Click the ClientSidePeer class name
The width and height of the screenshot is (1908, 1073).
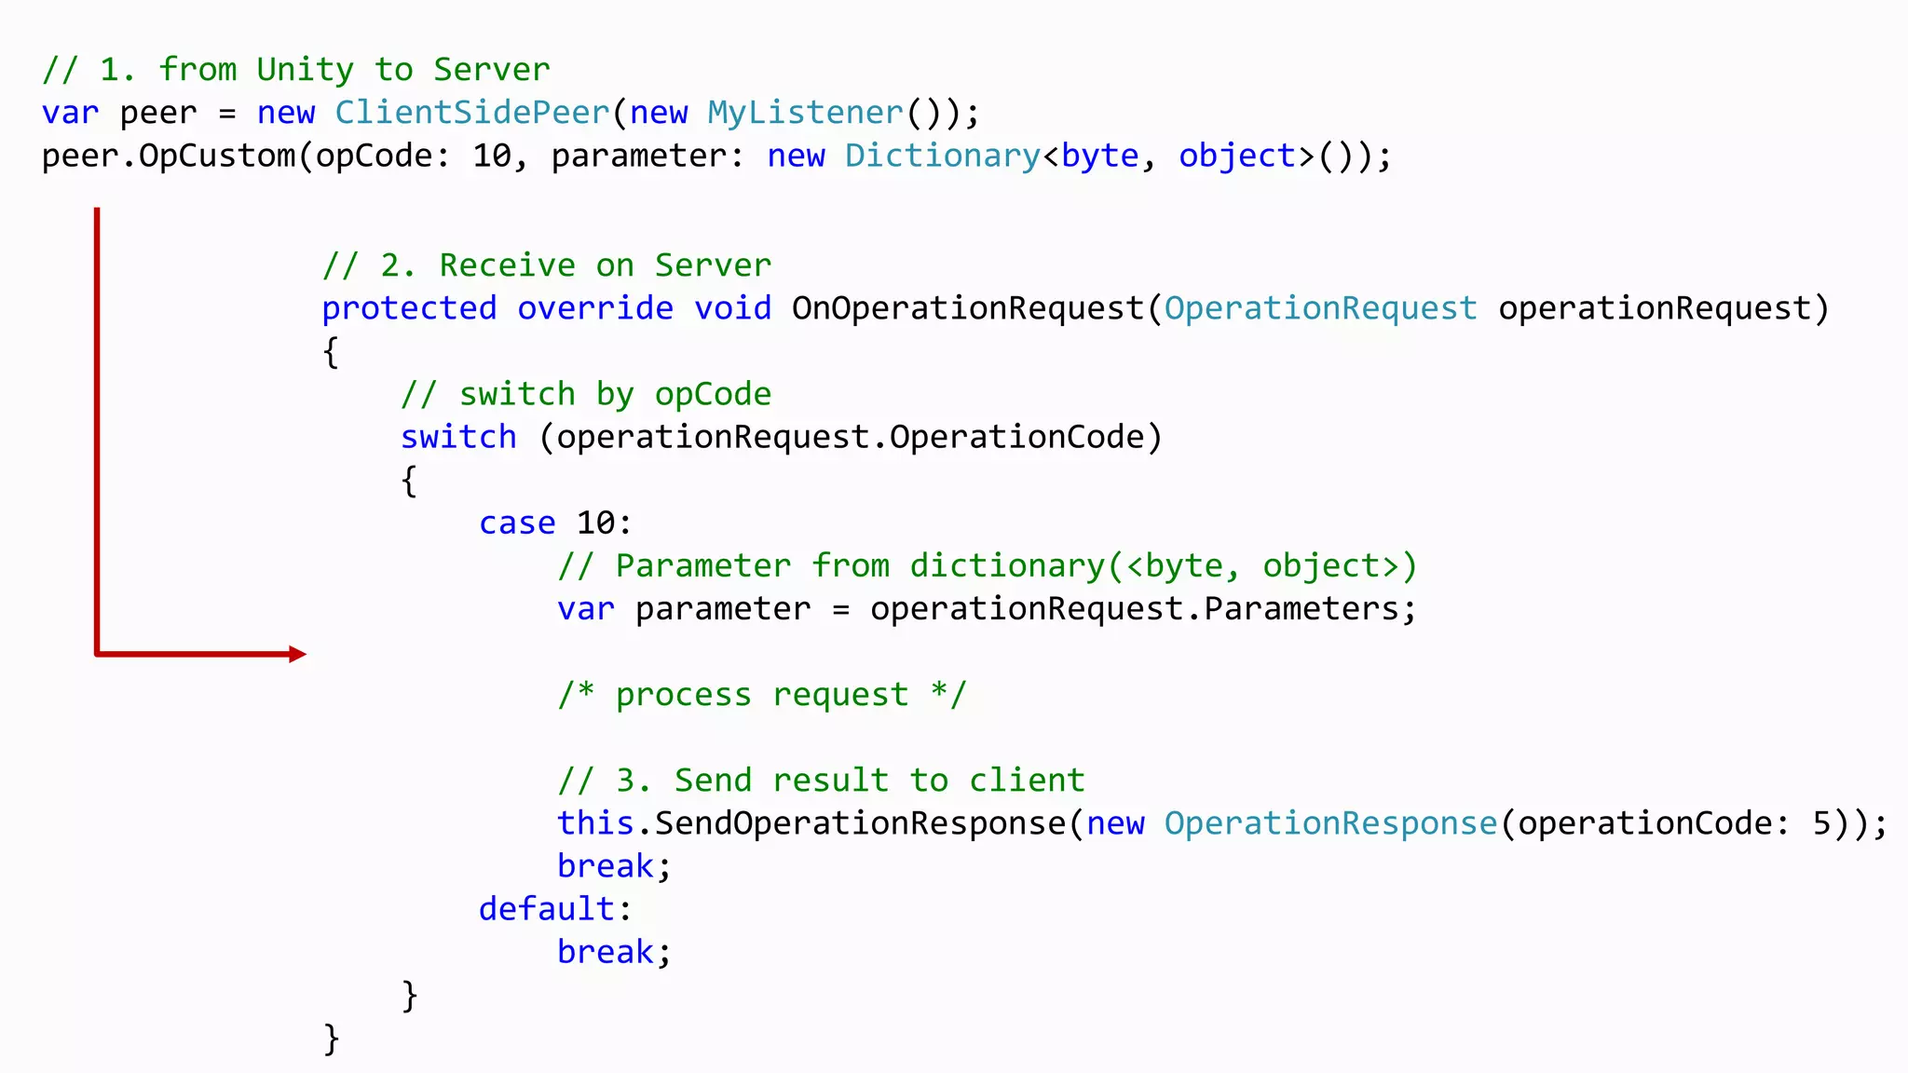(x=471, y=113)
